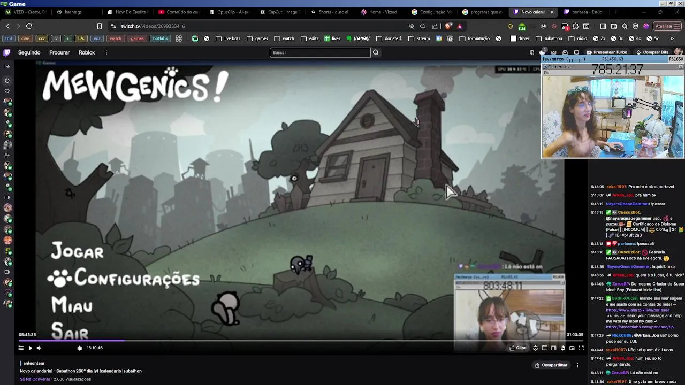685x385 pixels.
Task: Expand the rádio bookmark folder
Action: (578, 38)
